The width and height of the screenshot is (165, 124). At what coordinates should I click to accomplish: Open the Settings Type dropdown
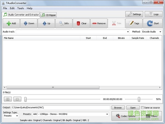tap(11, 116)
